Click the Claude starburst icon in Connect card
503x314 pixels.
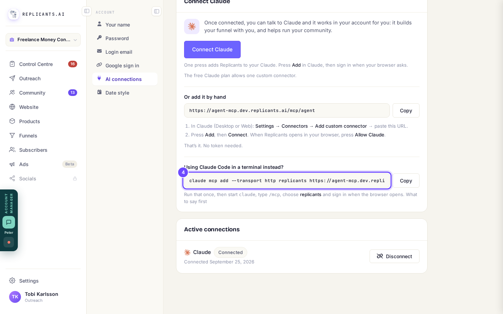tap(192, 27)
